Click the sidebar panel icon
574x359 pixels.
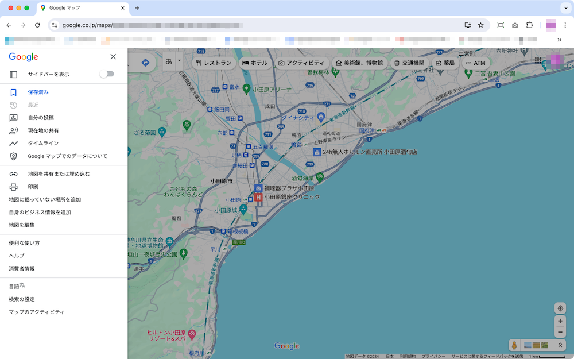[14, 74]
